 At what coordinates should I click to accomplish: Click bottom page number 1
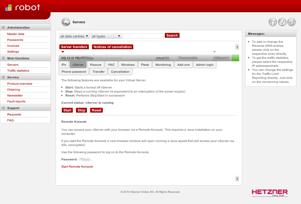pyautogui.click(x=237, y=179)
